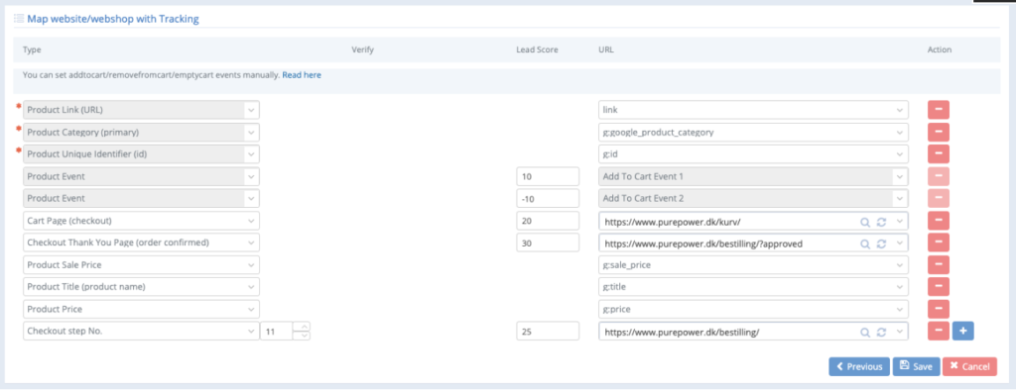Remove the Product Category (primary) row
Viewport: 1016px width, 390px height.
[939, 132]
